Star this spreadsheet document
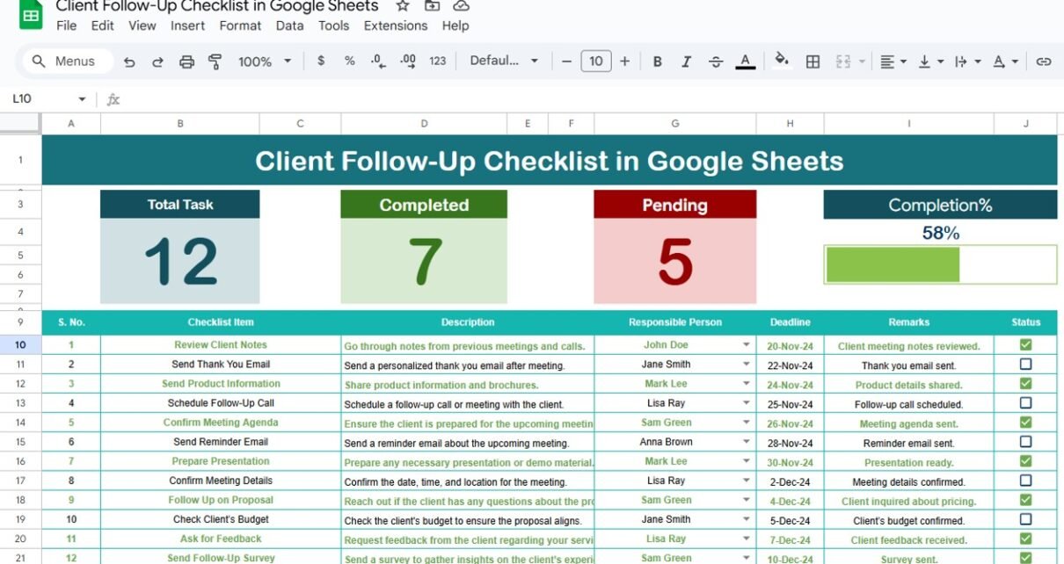 [x=403, y=6]
